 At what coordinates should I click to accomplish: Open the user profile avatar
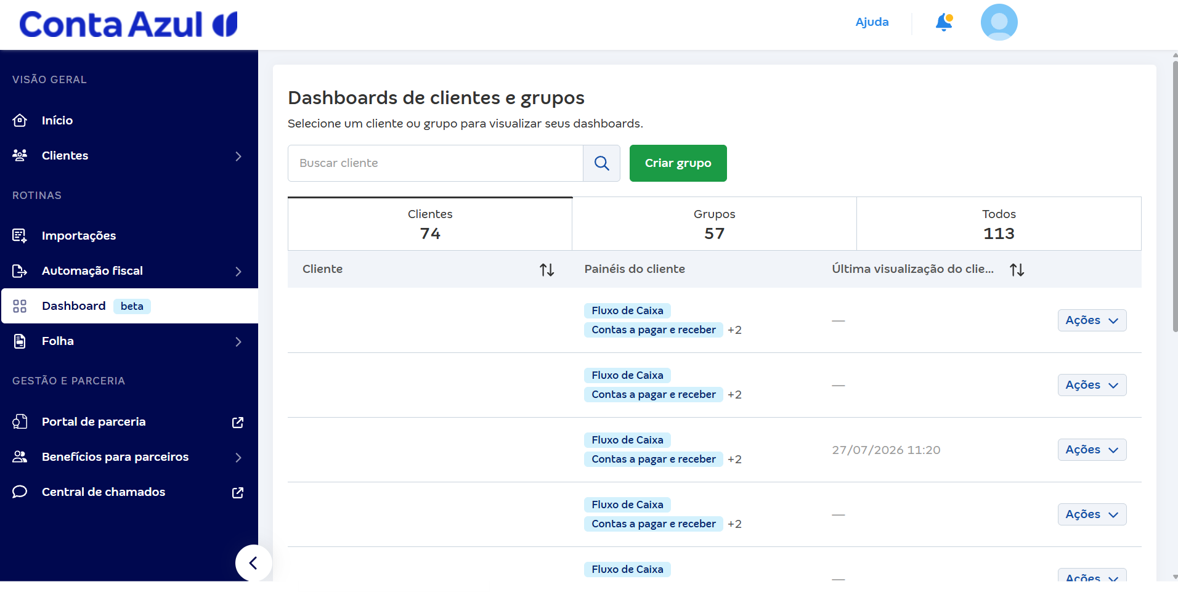999,22
